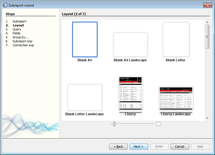Click the large thumbnail size icon
The height and width of the screenshot is (155, 215).
159,124
